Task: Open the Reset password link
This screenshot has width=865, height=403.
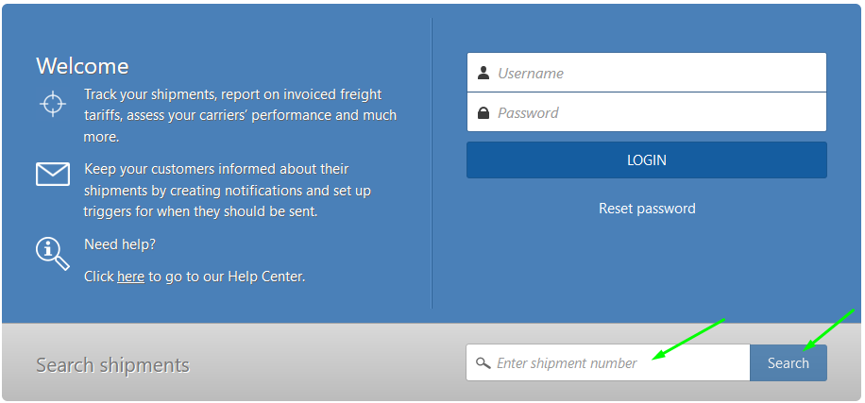Action: tap(647, 209)
